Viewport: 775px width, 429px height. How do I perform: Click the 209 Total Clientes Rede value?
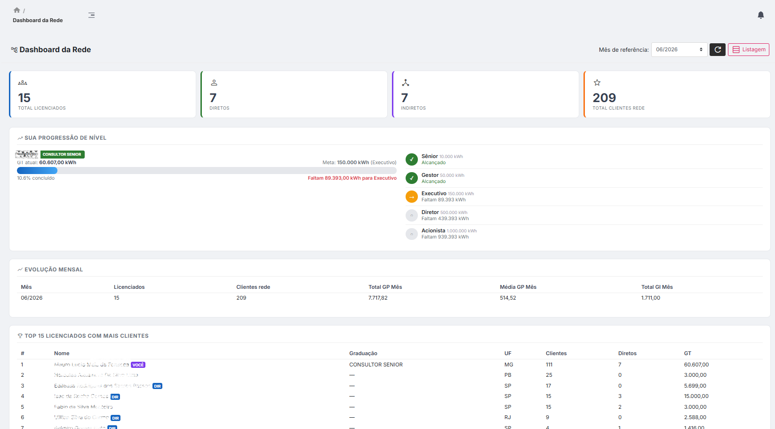[x=604, y=98]
